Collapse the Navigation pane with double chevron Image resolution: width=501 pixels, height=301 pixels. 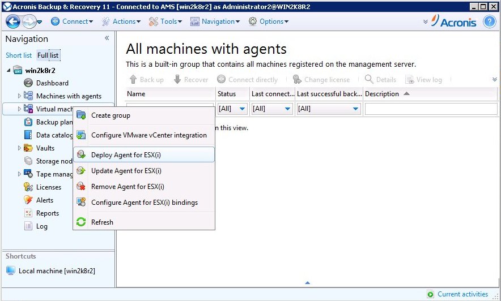[x=107, y=38]
